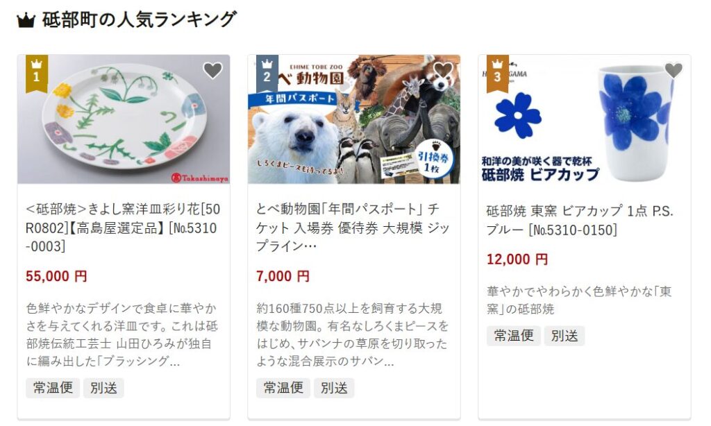The image size is (711, 426).
Task: Open <砥部焼>きよし窯洋皿彩り花 title link
Action: pos(123,228)
